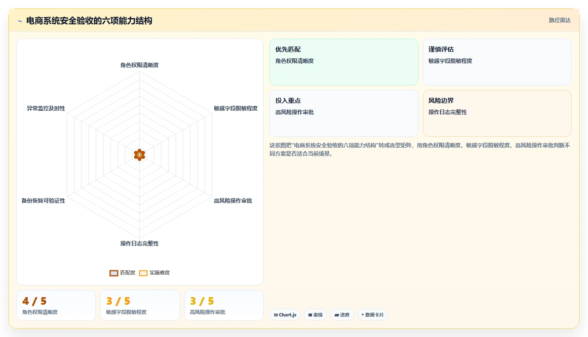
Task: Click 敏感字段脱敏程度 text in 谨慎评估 card
Action: click(451, 61)
